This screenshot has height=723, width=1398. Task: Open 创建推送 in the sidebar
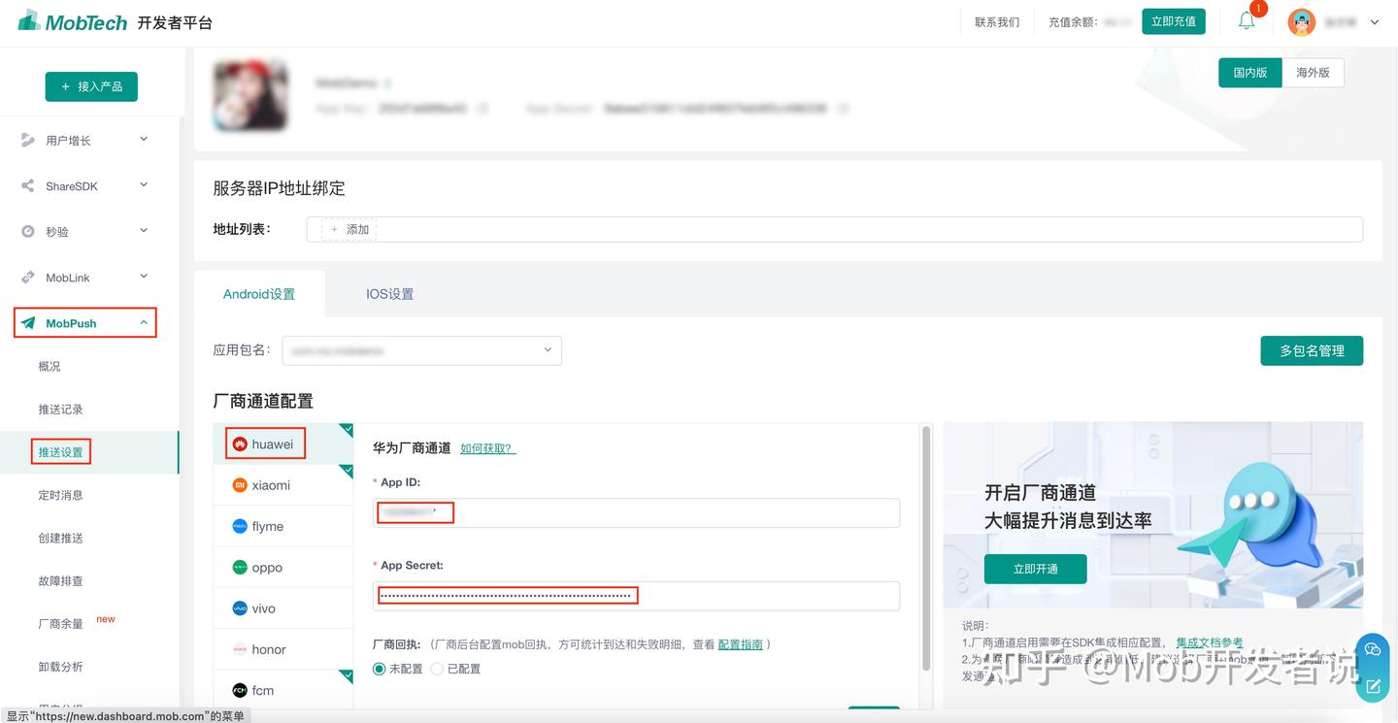point(60,538)
